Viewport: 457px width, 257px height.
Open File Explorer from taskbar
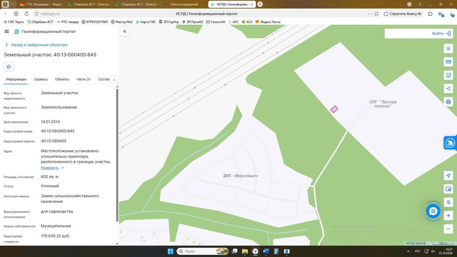click(x=245, y=251)
